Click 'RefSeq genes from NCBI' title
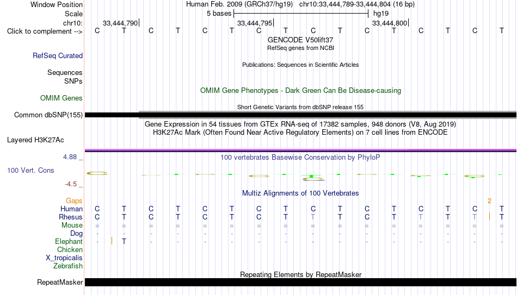517x295 pixels. point(300,48)
